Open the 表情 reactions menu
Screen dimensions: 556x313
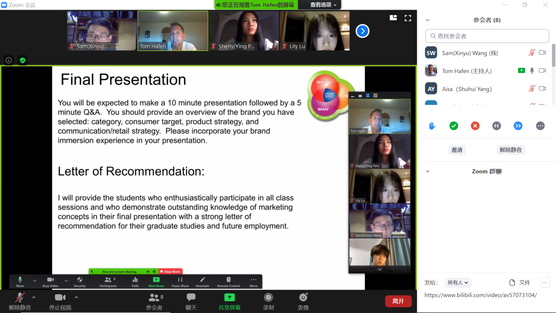tap(303, 302)
